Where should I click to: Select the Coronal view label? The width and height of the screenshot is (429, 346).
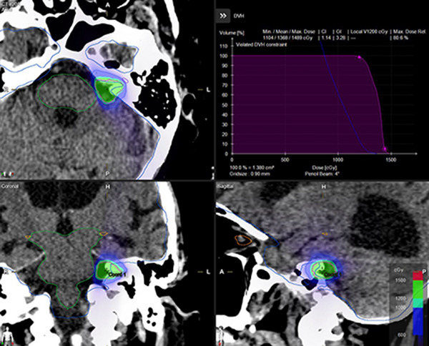[10, 187]
